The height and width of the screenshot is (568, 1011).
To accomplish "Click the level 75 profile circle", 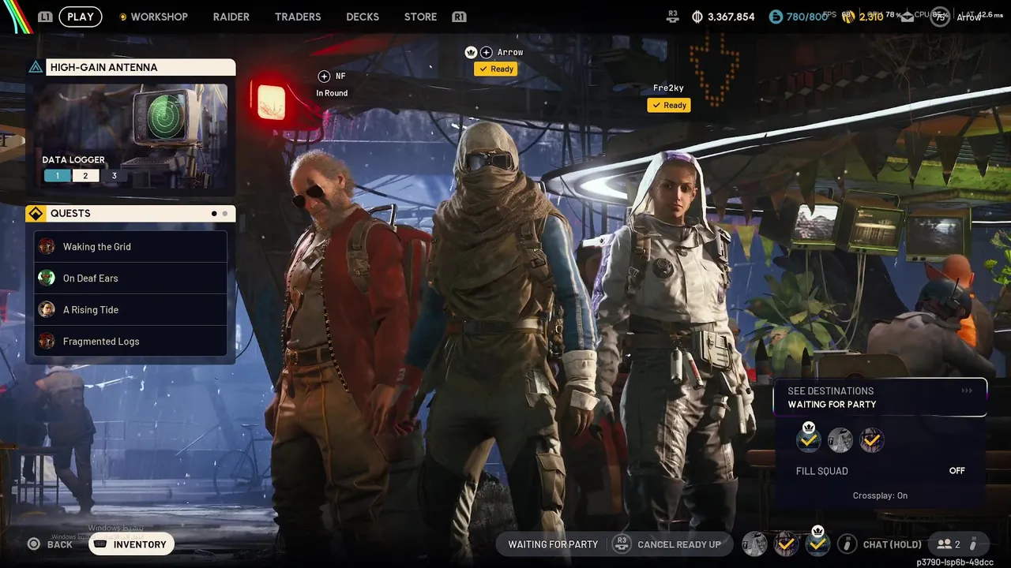I will pyautogui.click(x=940, y=17).
